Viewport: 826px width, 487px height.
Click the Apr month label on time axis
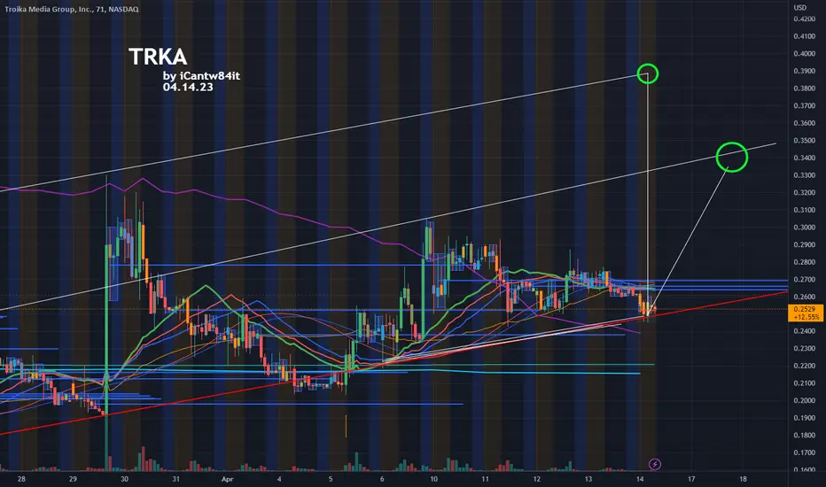click(227, 479)
